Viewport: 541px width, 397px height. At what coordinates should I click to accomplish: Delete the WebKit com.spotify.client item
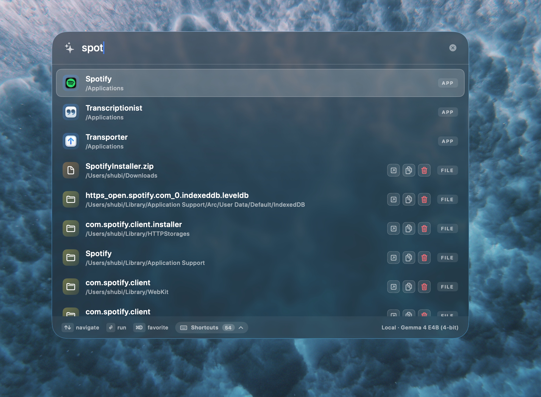click(424, 287)
